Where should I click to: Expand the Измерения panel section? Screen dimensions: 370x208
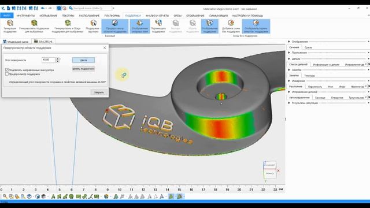point(289,81)
